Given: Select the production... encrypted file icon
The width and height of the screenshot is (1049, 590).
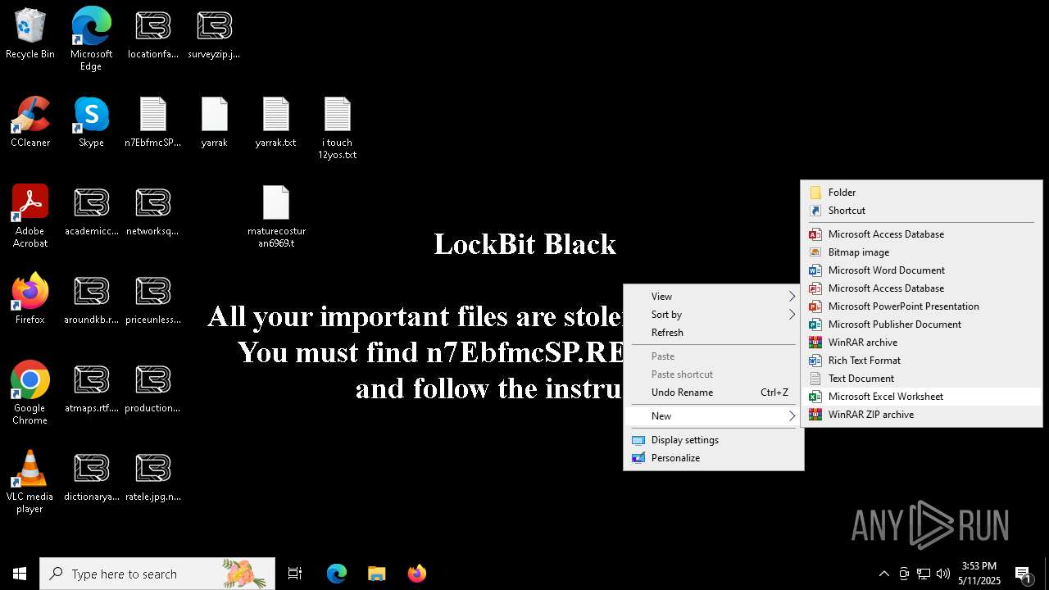Looking at the screenshot, I should click(x=152, y=388).
